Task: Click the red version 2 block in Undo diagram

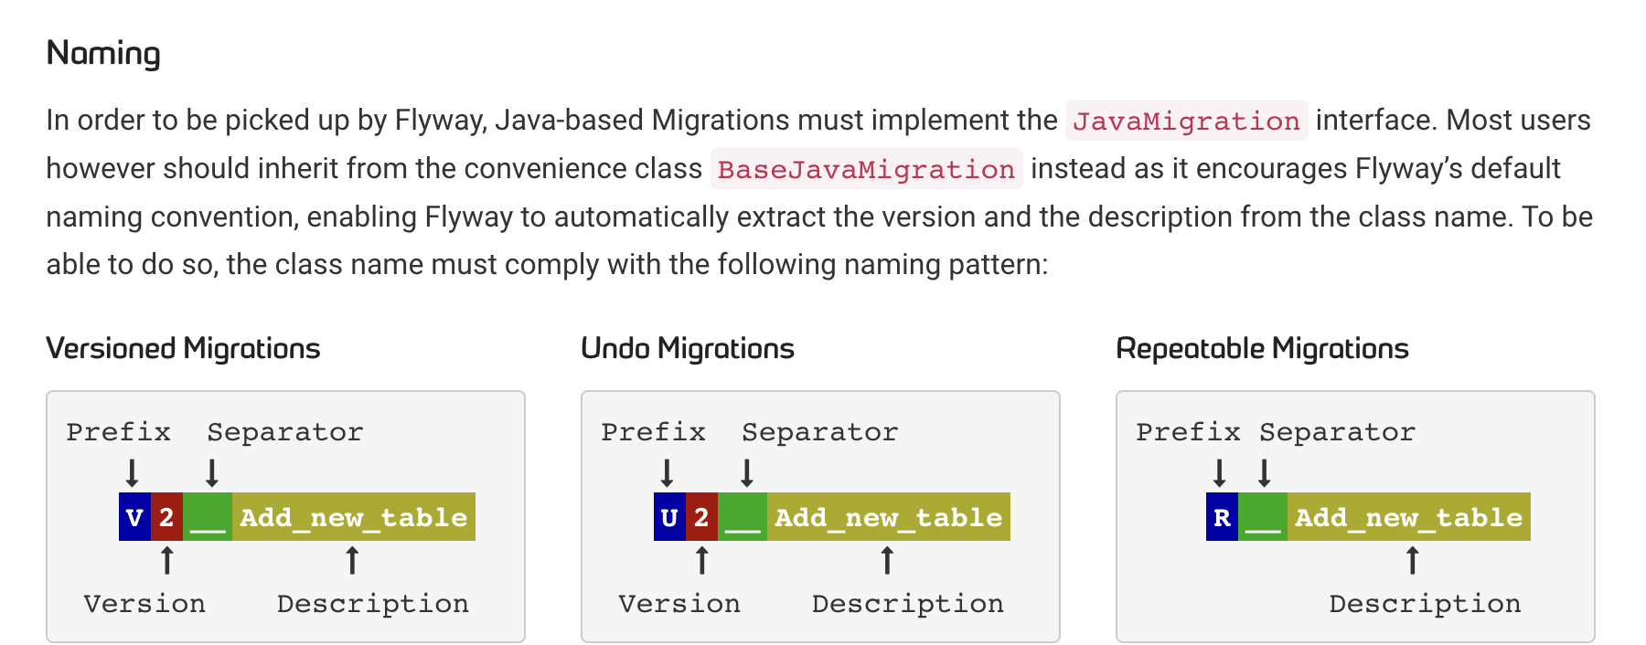Action: (701, 517)
